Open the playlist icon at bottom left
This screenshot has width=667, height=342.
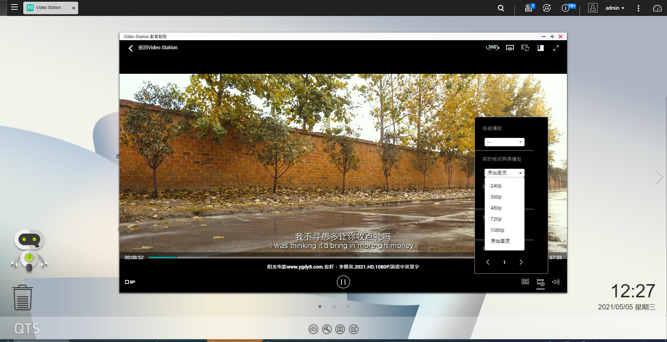click(x=130, y=282)
